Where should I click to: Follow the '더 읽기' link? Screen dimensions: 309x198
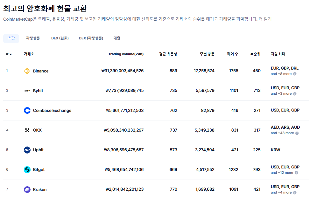(265, 19)
